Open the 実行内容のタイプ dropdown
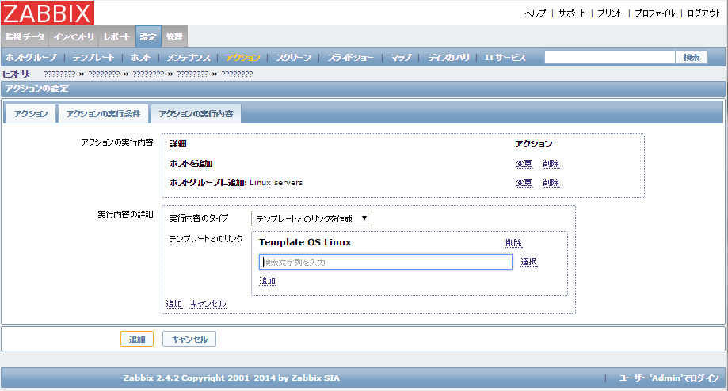The height and width of the screenshot is (391, 728). pyautogui.click(x=311, y=218)
